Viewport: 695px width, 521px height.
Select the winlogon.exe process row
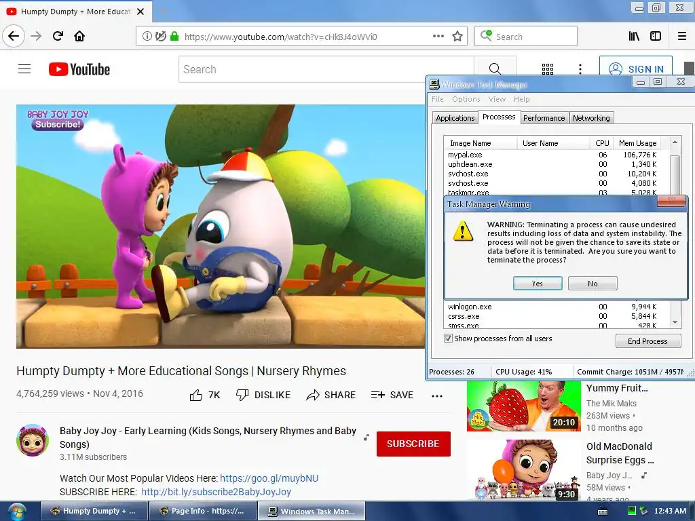click(x=552, y=307)
